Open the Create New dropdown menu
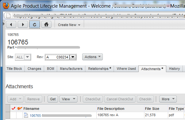Viewport: 185px width, 120px height. click(x=69, y=25)
